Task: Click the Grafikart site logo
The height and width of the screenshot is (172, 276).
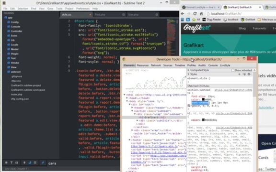Action: (197, 28)
